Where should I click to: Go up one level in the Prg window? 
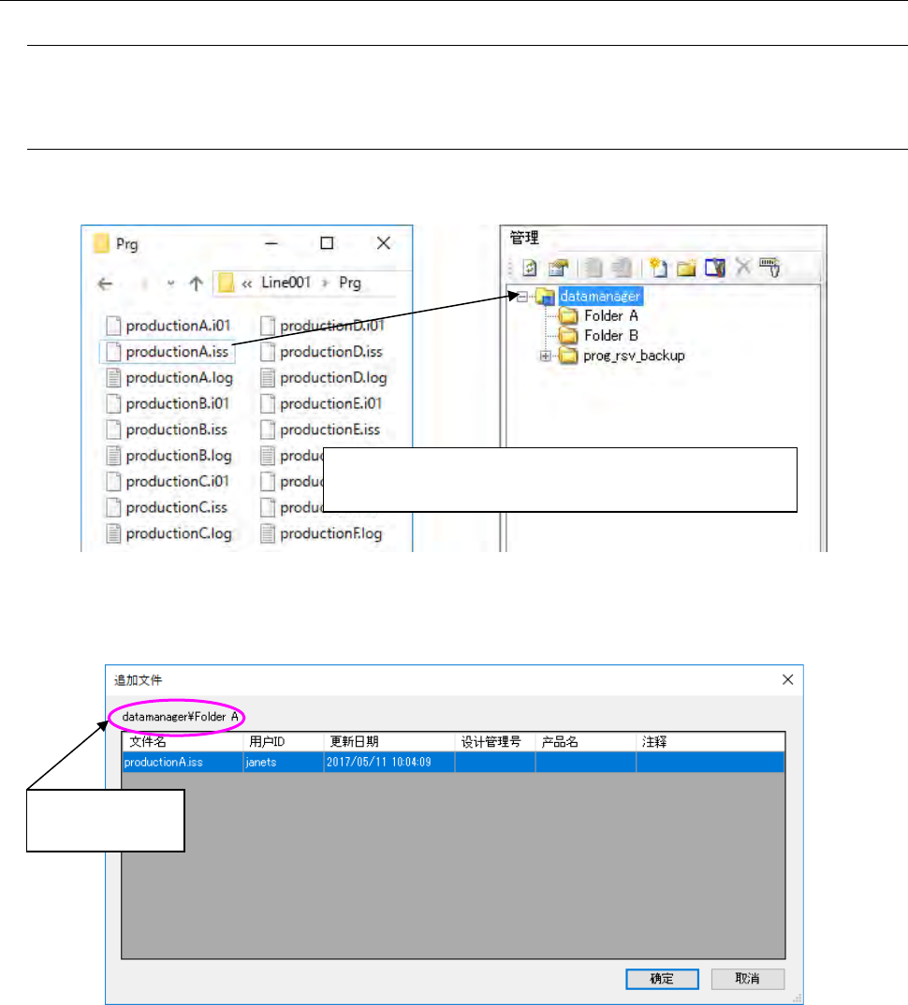[197, 284]
